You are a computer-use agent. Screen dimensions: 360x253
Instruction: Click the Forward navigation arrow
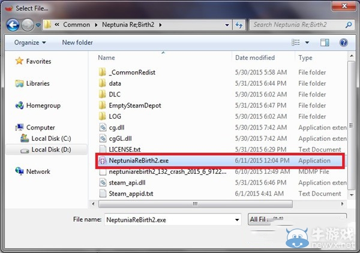click(28, 25)
